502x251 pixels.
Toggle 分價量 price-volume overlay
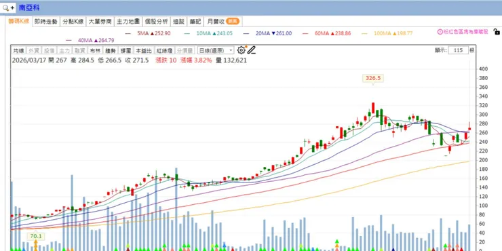[185, 51]
